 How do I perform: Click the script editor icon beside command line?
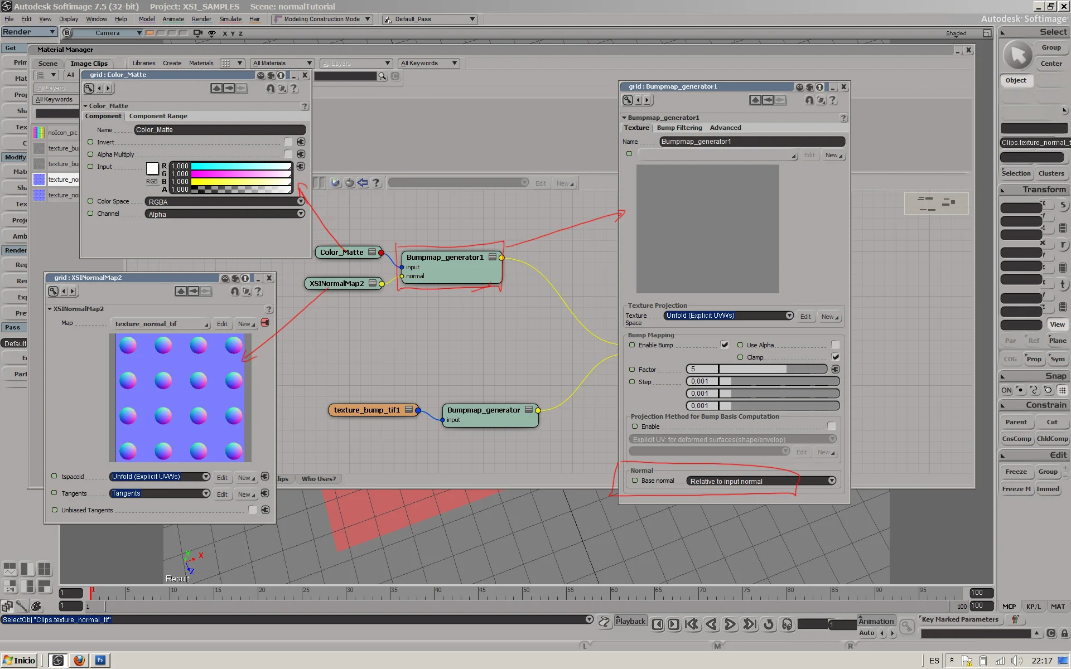[x=604, y=622]
